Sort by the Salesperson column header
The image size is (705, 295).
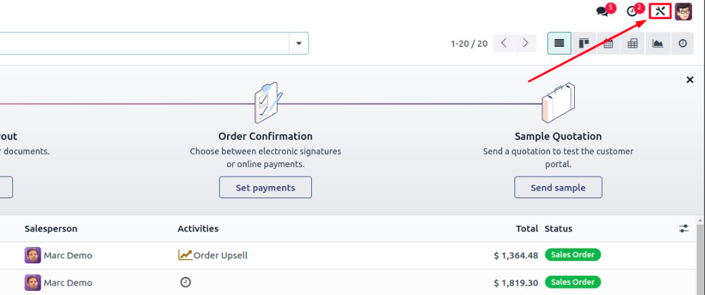tap(51, 229)
